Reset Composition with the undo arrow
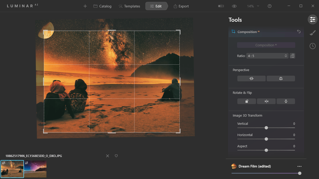This screenshot has width=319, height=179. [299, 31]
